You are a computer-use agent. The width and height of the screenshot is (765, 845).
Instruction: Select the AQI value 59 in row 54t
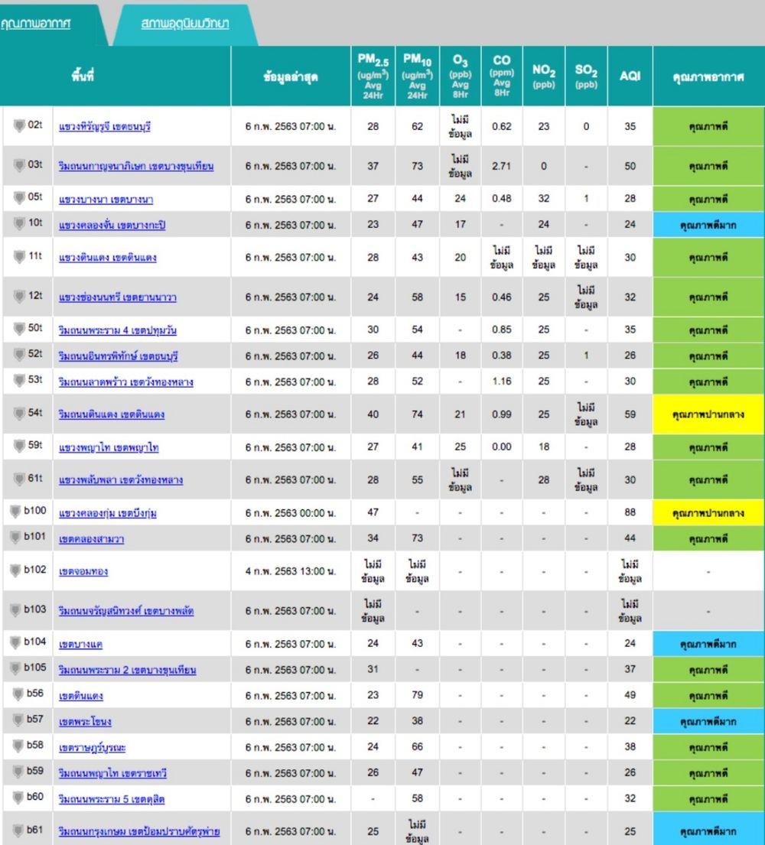click(x=630, y=414)
